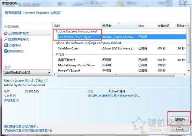Click the vertical scrollbar up arrow
192x136 pixels.
189,25
